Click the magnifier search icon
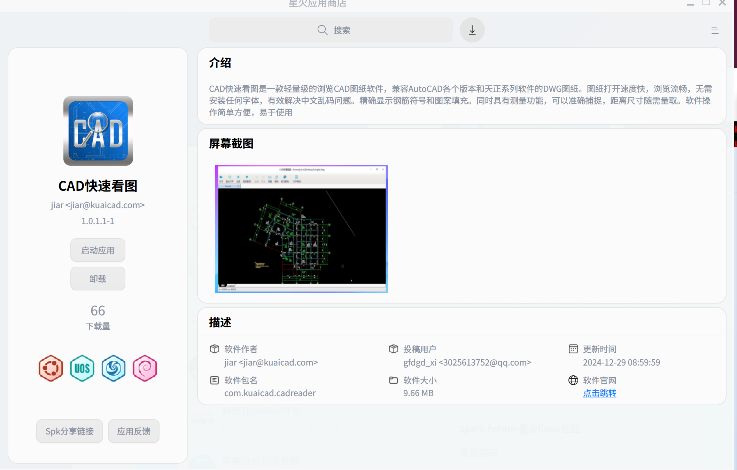This screenshot has height=470, width=737. coord(323,30)
